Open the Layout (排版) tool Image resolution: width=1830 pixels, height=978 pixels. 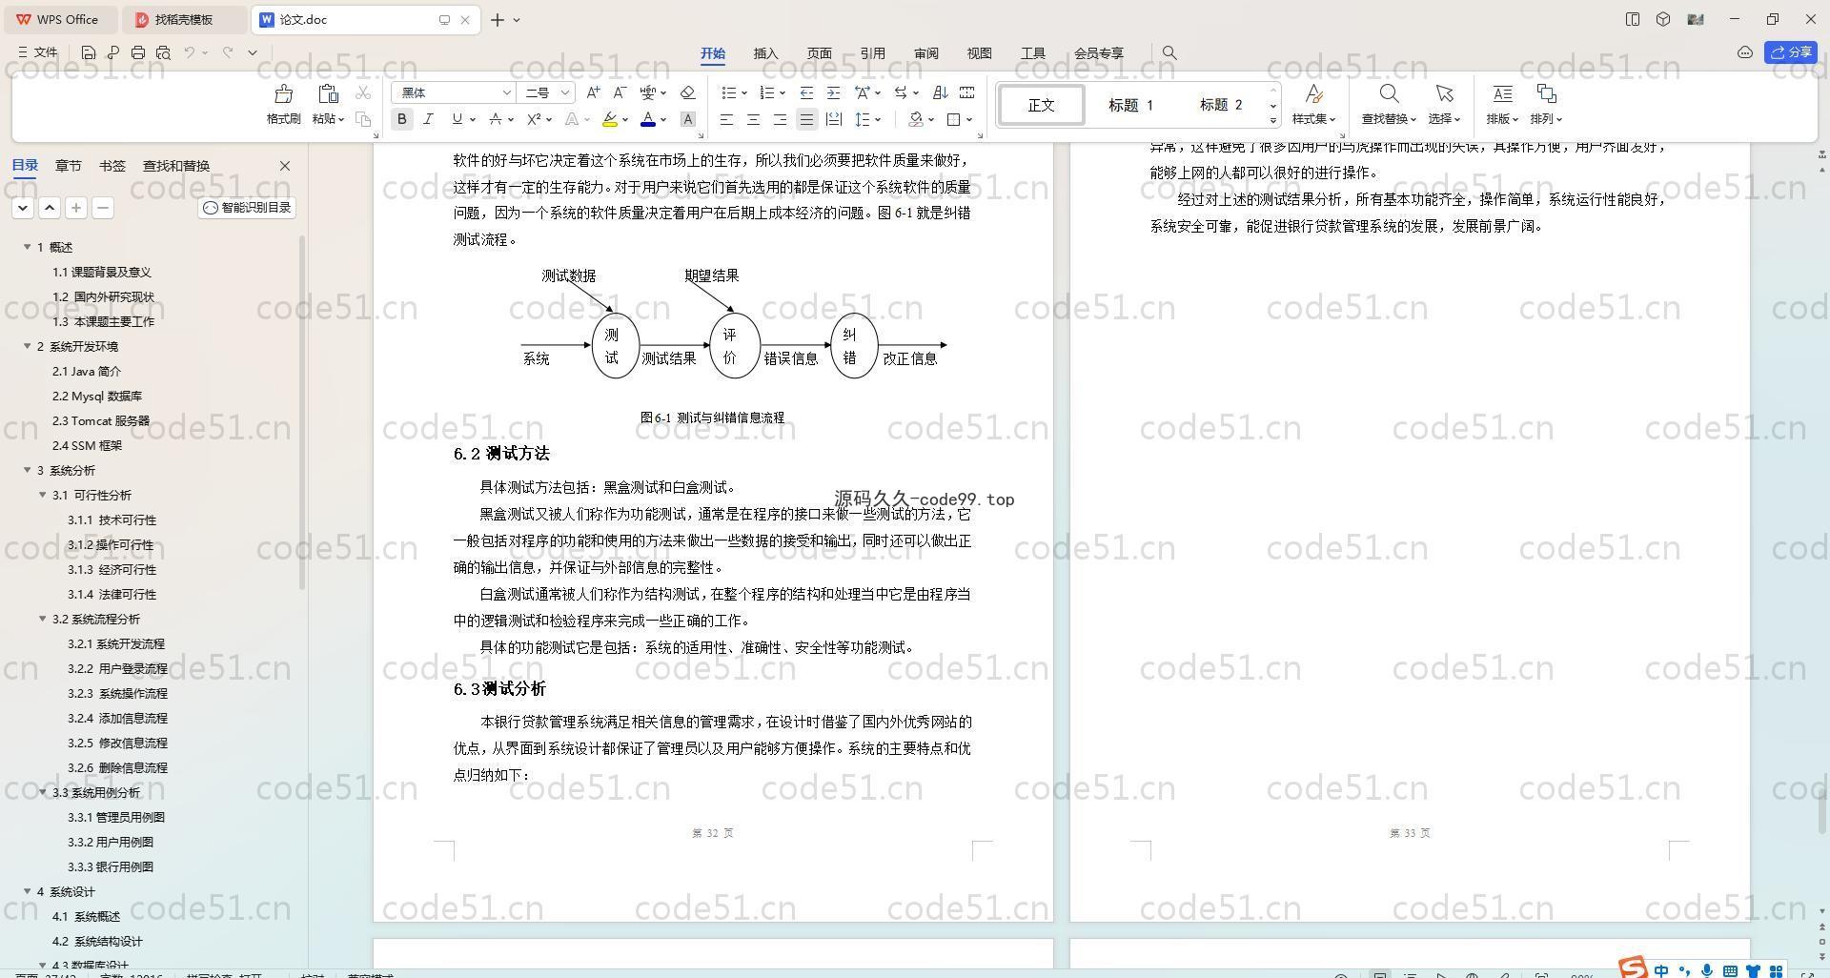pyautogui.click(x=1502, y=104)
